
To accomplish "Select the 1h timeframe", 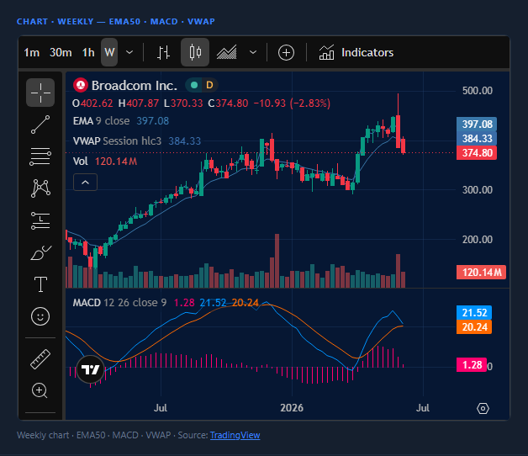I will click(x=88, y=52).
